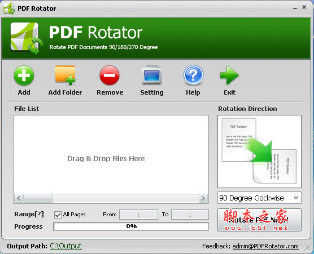The height and width of the screenshot is (254, 314).
Task: Click the small title bar app icon
Action: [x=9, y=8]
